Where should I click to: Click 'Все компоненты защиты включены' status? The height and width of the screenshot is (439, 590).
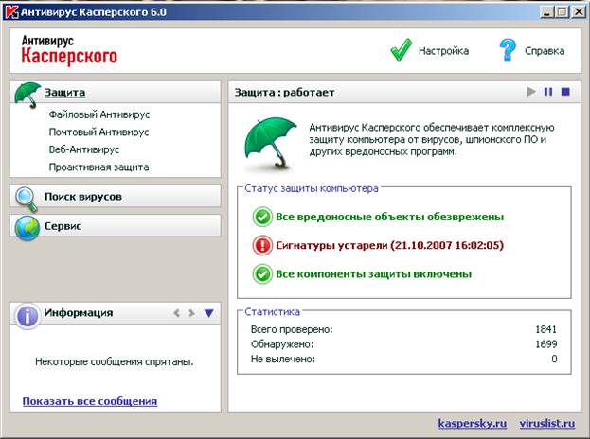(x=374, y=274)
